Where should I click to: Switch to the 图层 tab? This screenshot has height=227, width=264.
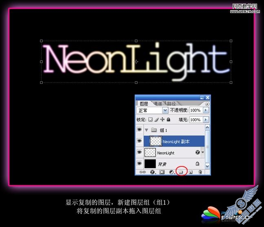144,104
